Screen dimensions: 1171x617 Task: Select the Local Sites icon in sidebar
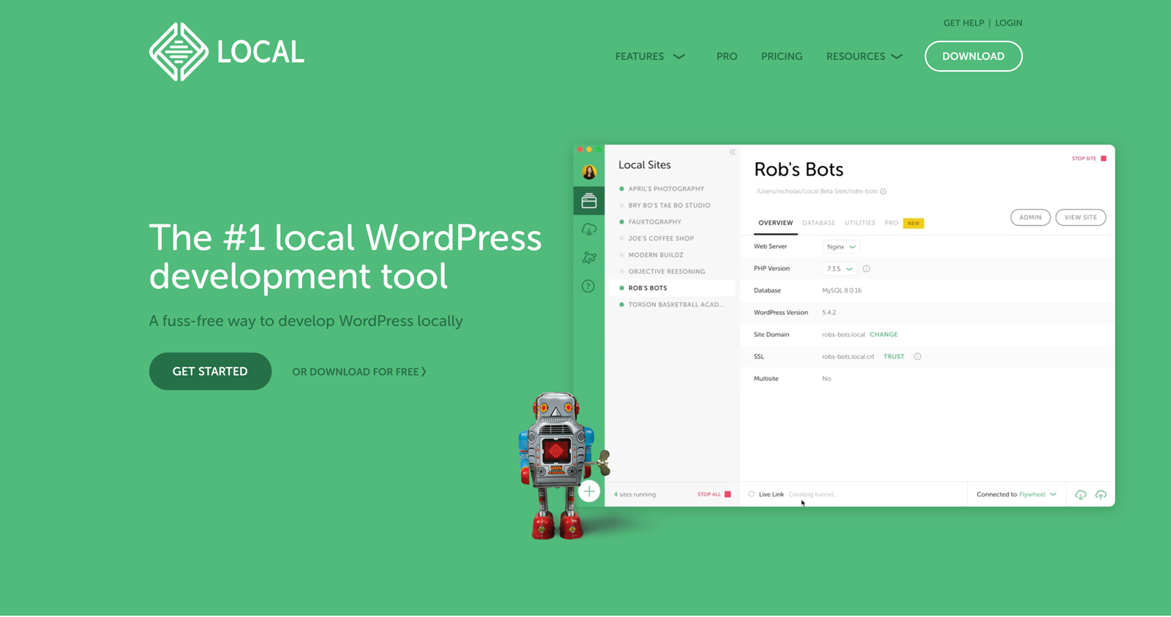[589, 201]
